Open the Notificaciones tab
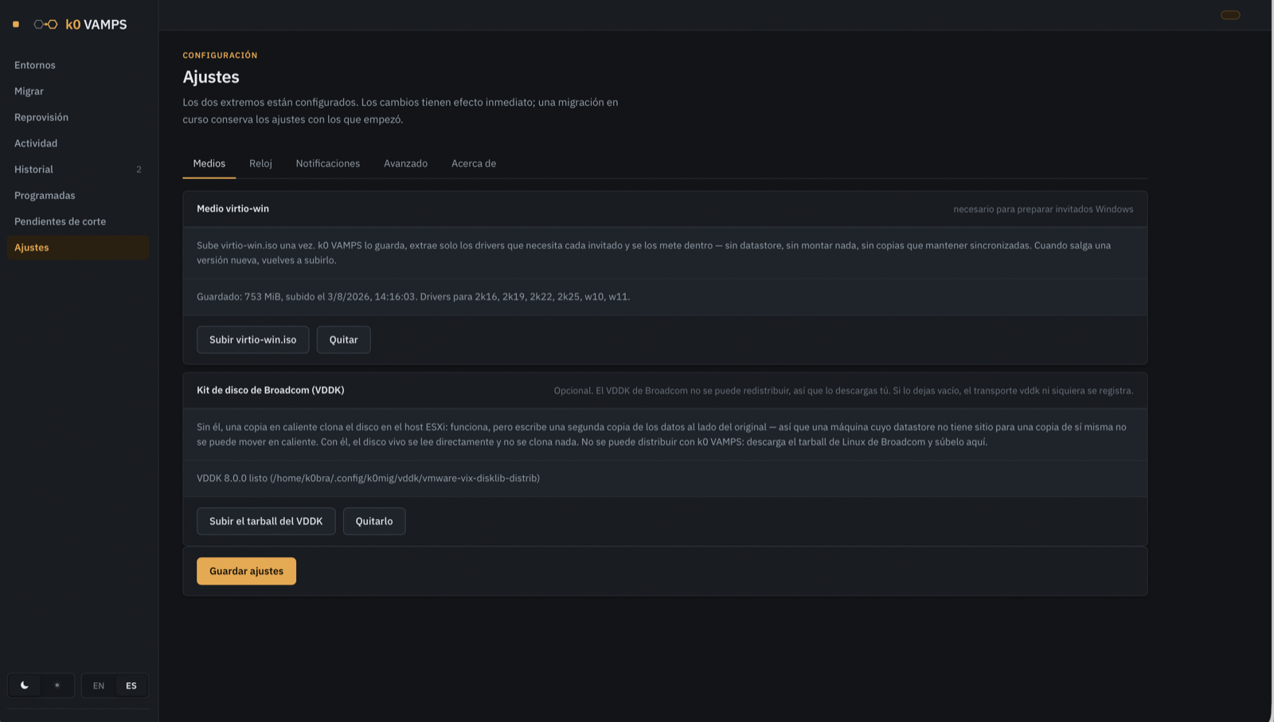This screenshot has height=722, width=1274. [x=328, y=163]
